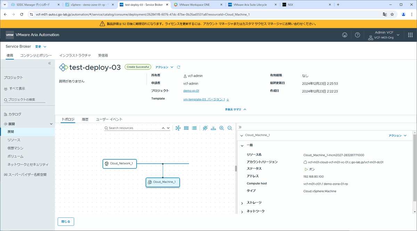Open ボリューム in sidebar

click(x=15, y=157)
